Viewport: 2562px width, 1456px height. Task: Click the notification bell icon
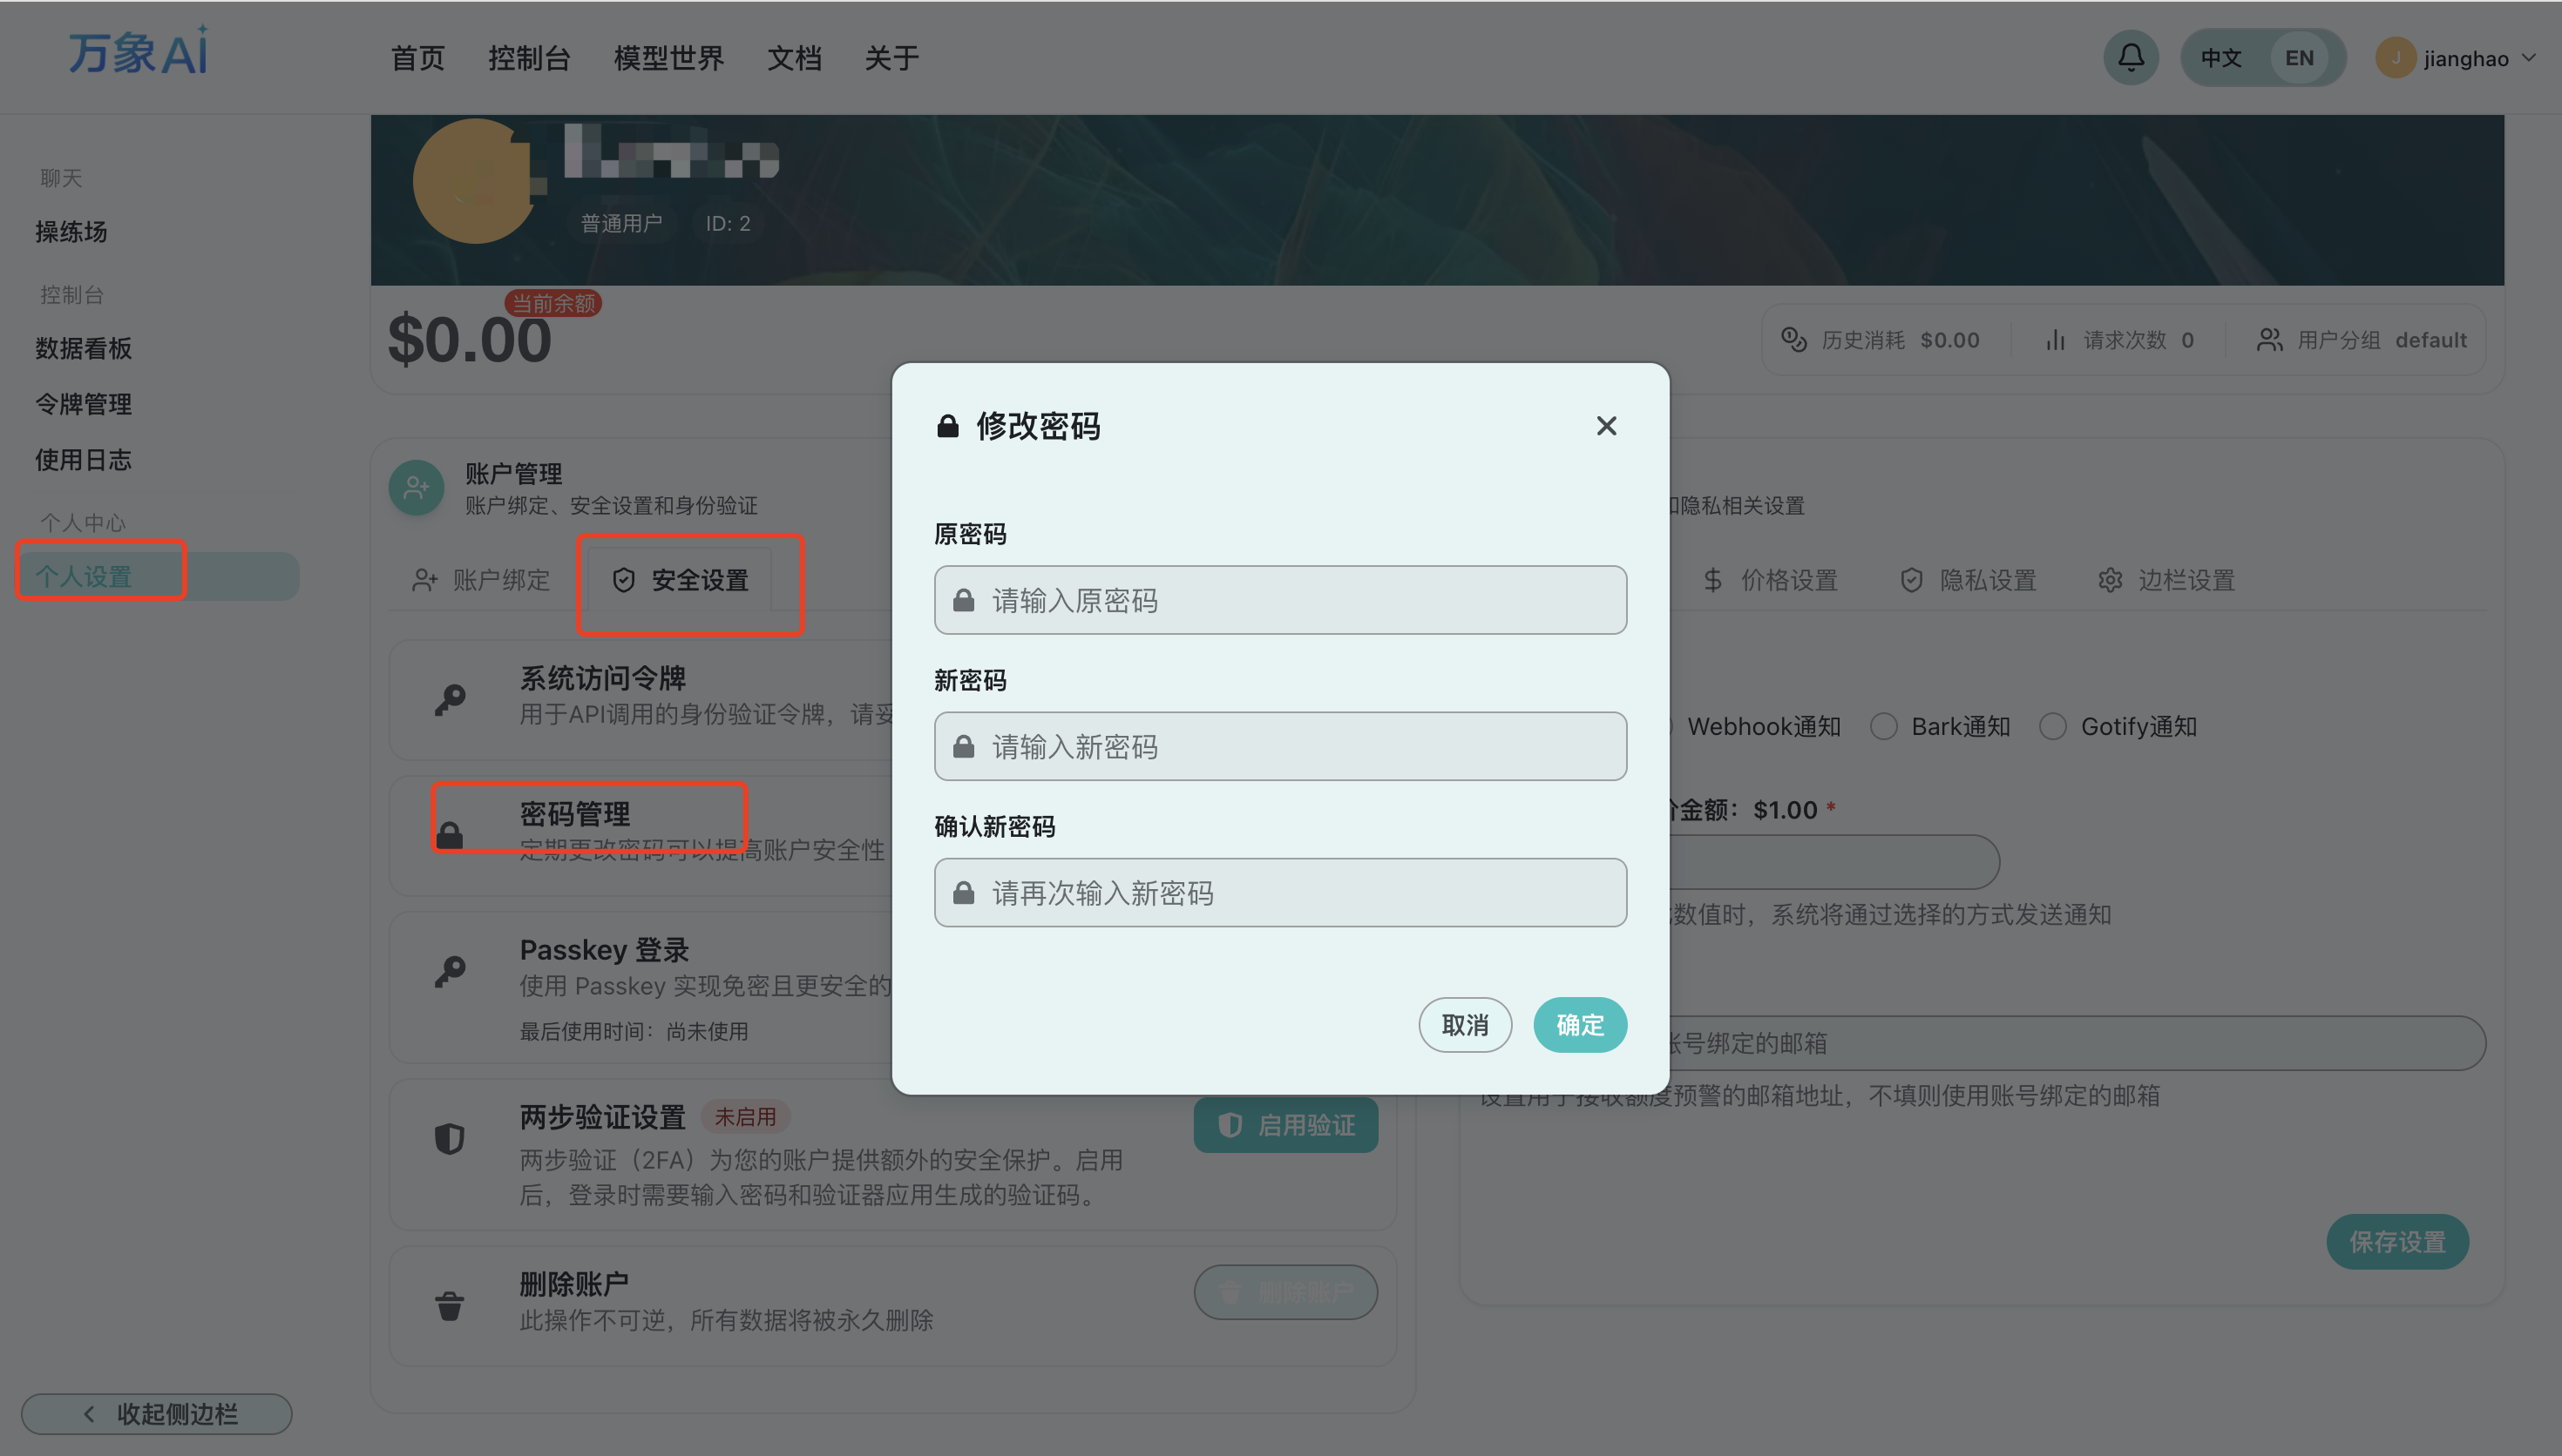tap(2131, 57)
